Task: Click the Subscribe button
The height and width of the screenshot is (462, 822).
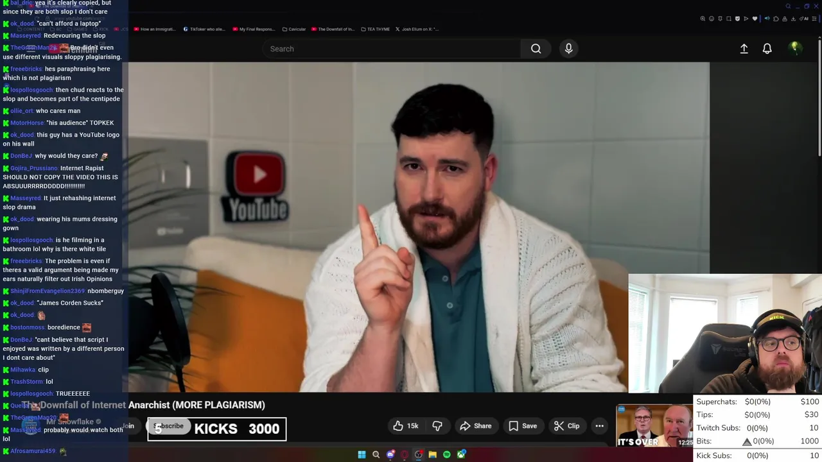Action: 169,426
